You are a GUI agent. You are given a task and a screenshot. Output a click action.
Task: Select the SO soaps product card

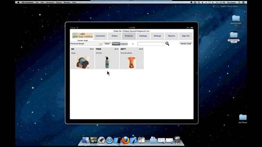point(82,58)
